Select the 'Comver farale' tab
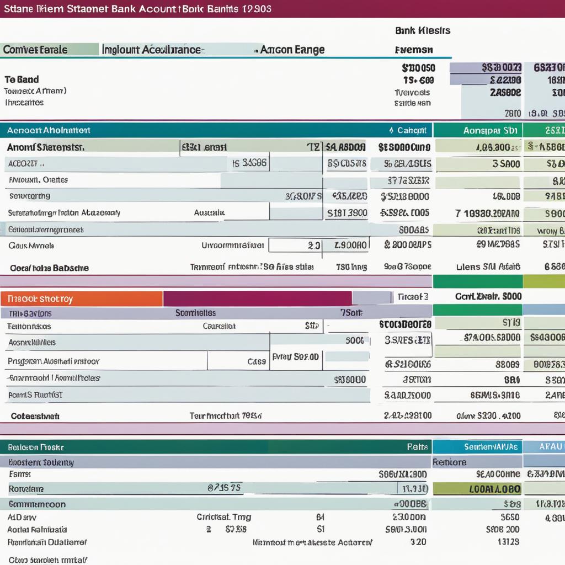The width and height of the screenshot is (565, 565). click(49, 49)
